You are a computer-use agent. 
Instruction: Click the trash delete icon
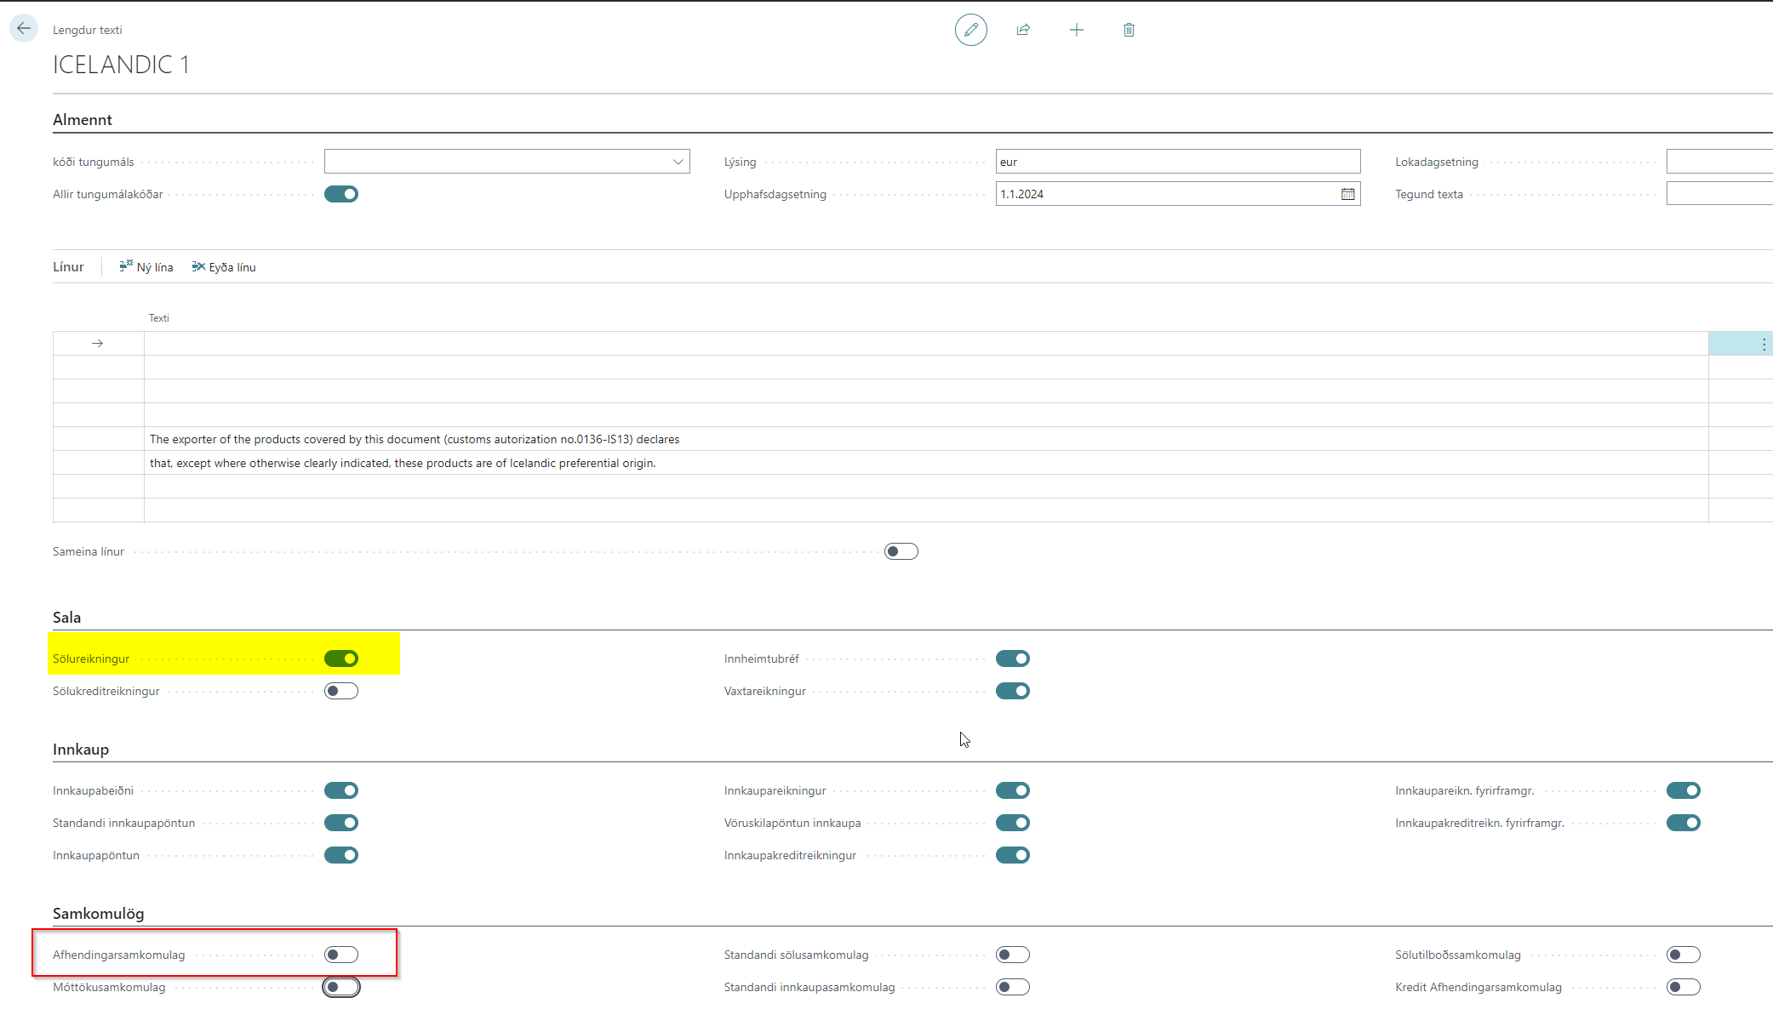click(x=1129, y=30)
